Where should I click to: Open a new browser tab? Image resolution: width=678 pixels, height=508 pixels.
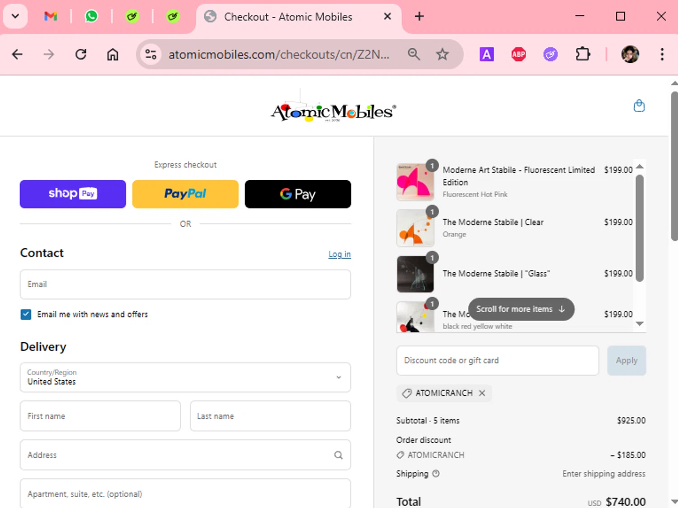tap(419, 16)
